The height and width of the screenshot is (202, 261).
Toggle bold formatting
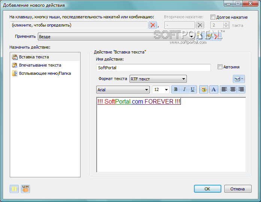tap(176, 89)
